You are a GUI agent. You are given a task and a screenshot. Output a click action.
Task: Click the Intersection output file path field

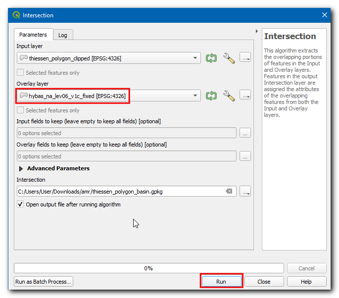[x=119, y=192]
